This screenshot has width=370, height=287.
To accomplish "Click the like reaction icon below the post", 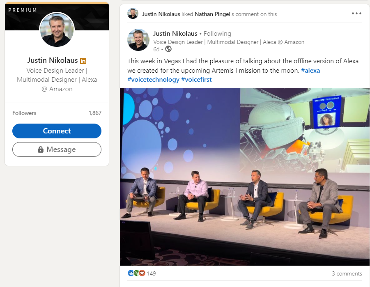I will point(131,273).
